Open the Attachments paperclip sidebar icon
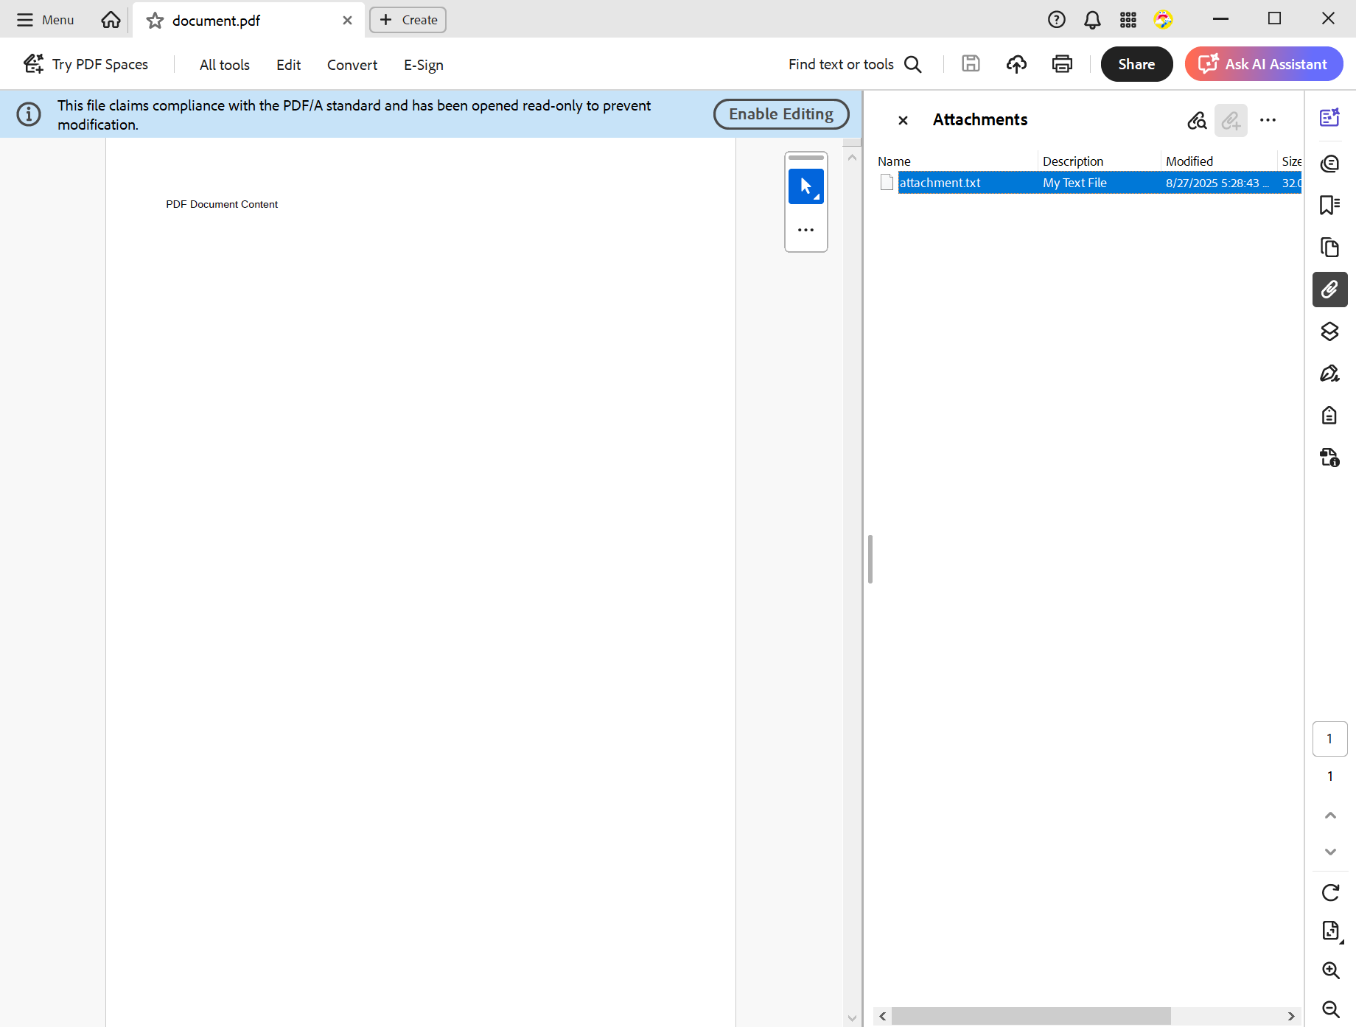The image size is (1356, 1027). point(1329,290)
